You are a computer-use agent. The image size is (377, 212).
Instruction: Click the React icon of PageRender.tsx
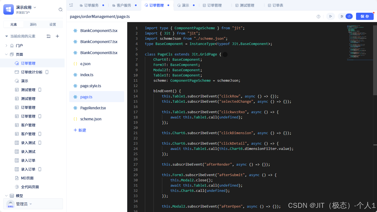(75, 108)
